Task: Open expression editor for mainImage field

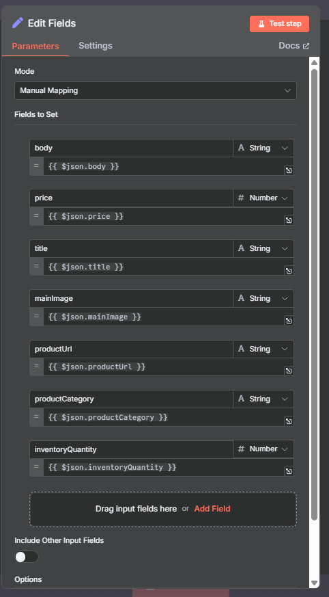Action: click(289, 321)
